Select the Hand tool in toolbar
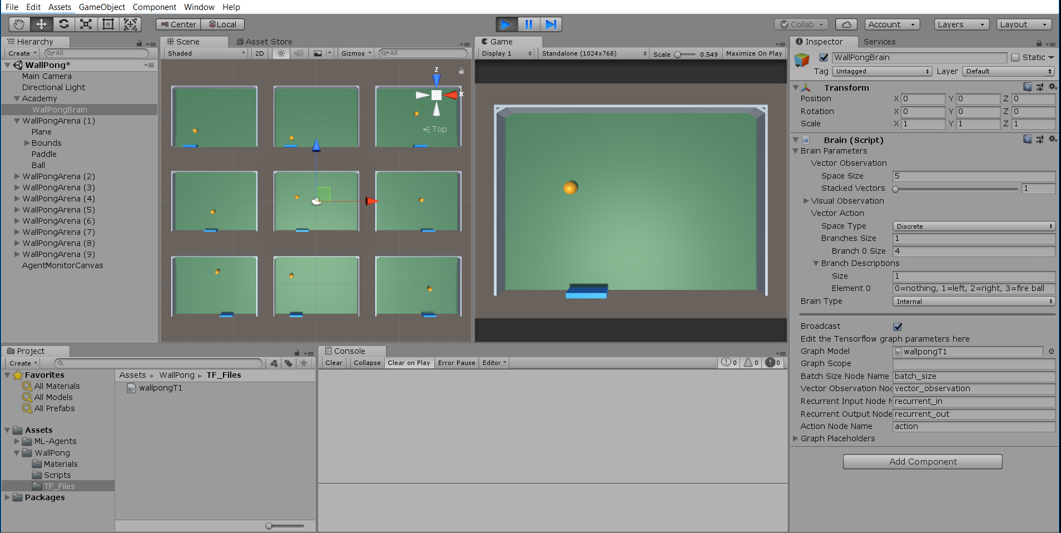 pyautogui.click(x=19, y=24)
